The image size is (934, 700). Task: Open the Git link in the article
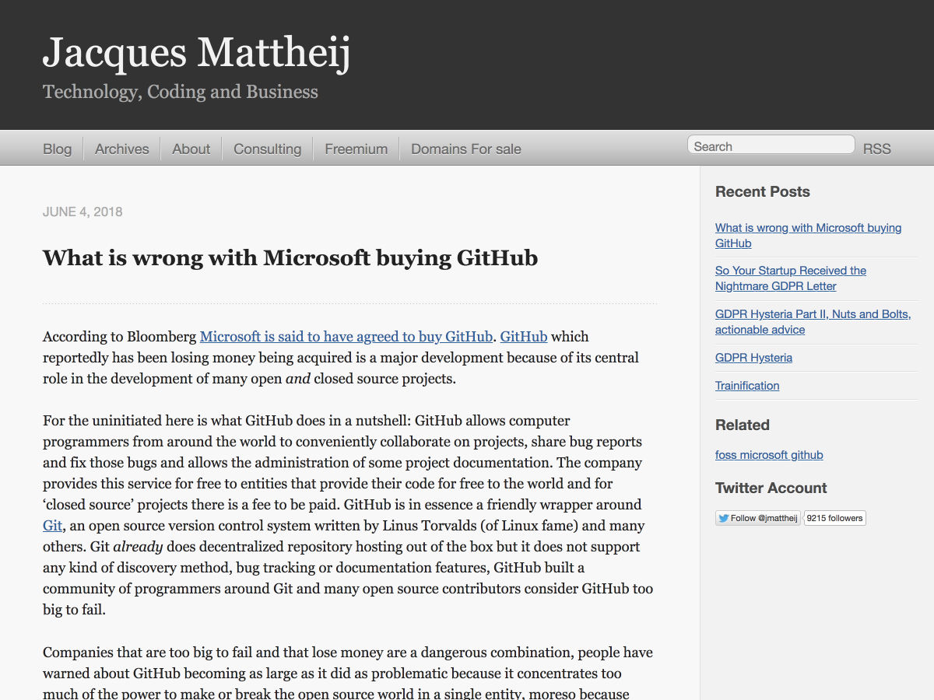tap(52, 526)
